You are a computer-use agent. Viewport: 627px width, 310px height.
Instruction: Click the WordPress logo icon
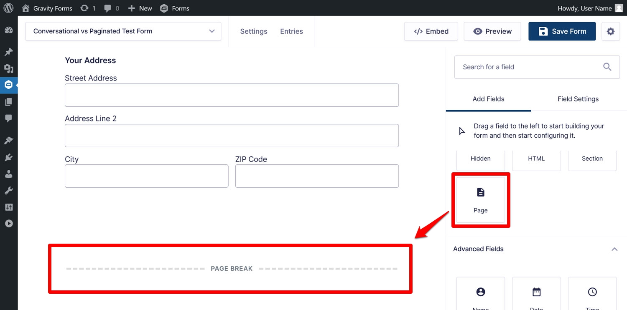click(x=9, y=8)
